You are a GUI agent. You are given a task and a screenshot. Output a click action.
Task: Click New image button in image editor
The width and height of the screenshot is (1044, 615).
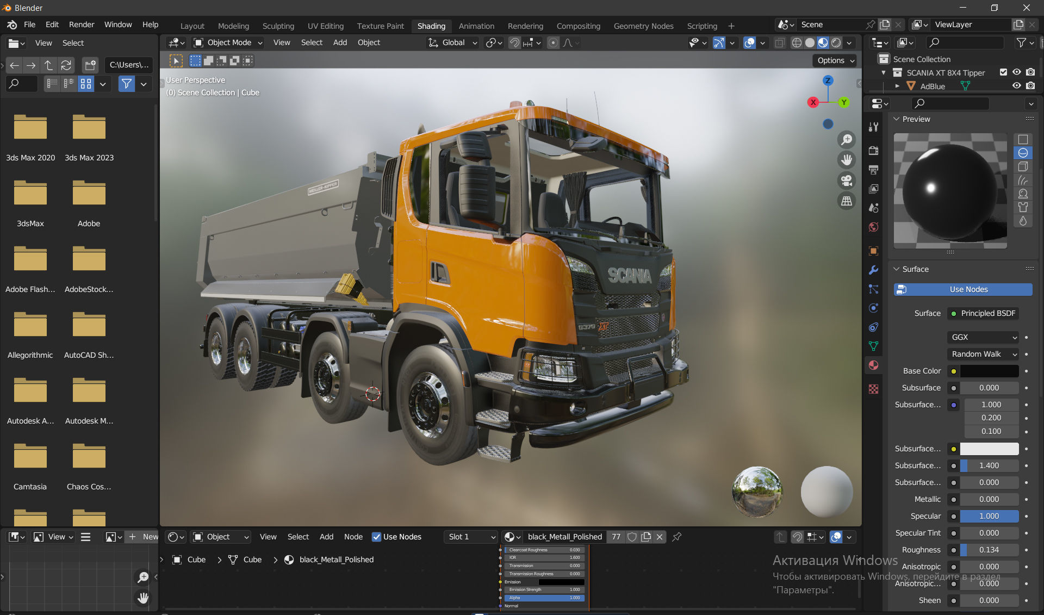click(143, 537)
